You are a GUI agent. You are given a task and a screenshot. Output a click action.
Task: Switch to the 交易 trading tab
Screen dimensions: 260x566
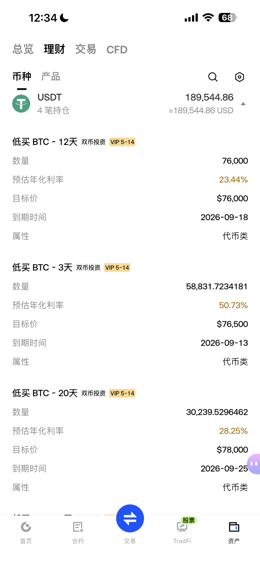tap(86, 49)
